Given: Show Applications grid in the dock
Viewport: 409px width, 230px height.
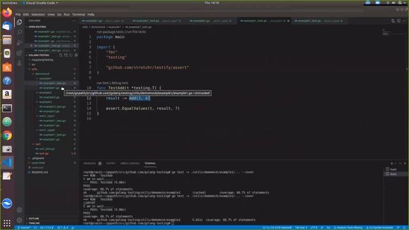Looking at the screenshot, I should 7,223.
